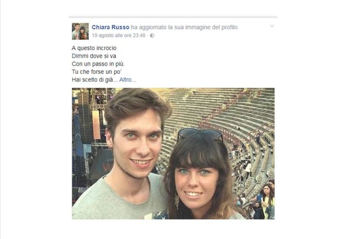349x239 pixels.
Task: Click the background girl in the yellow top
Action: pos(267,201)
